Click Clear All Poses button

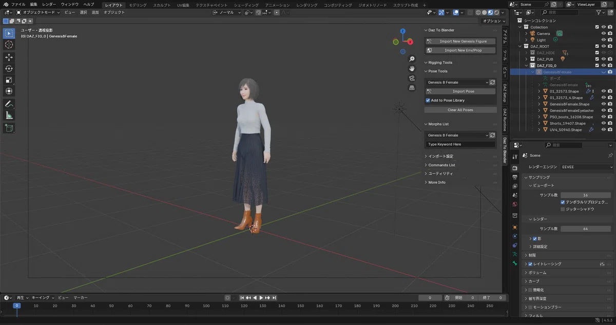pos(460,110)
